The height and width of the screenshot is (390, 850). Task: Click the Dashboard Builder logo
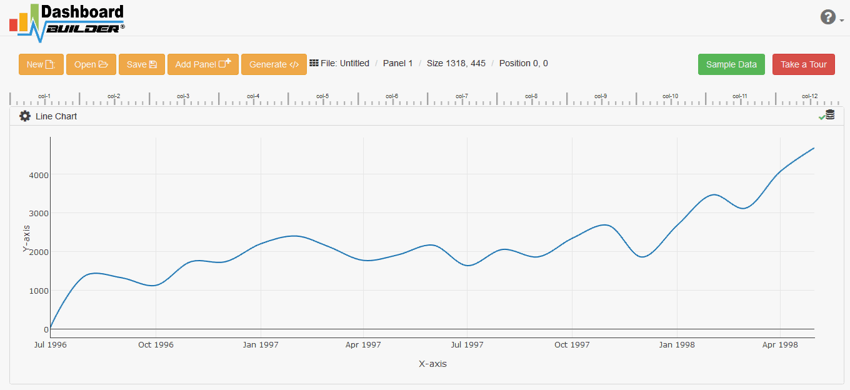pos(67,22)
